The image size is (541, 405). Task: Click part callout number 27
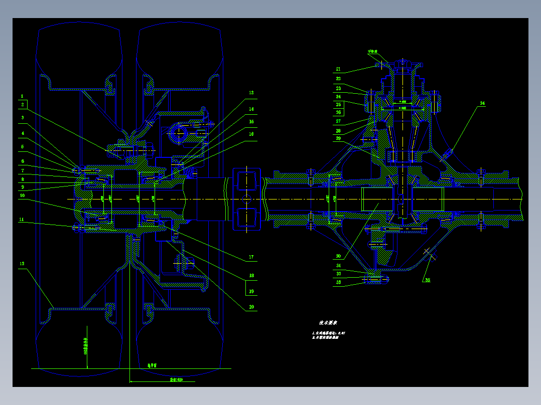[338, 121]
